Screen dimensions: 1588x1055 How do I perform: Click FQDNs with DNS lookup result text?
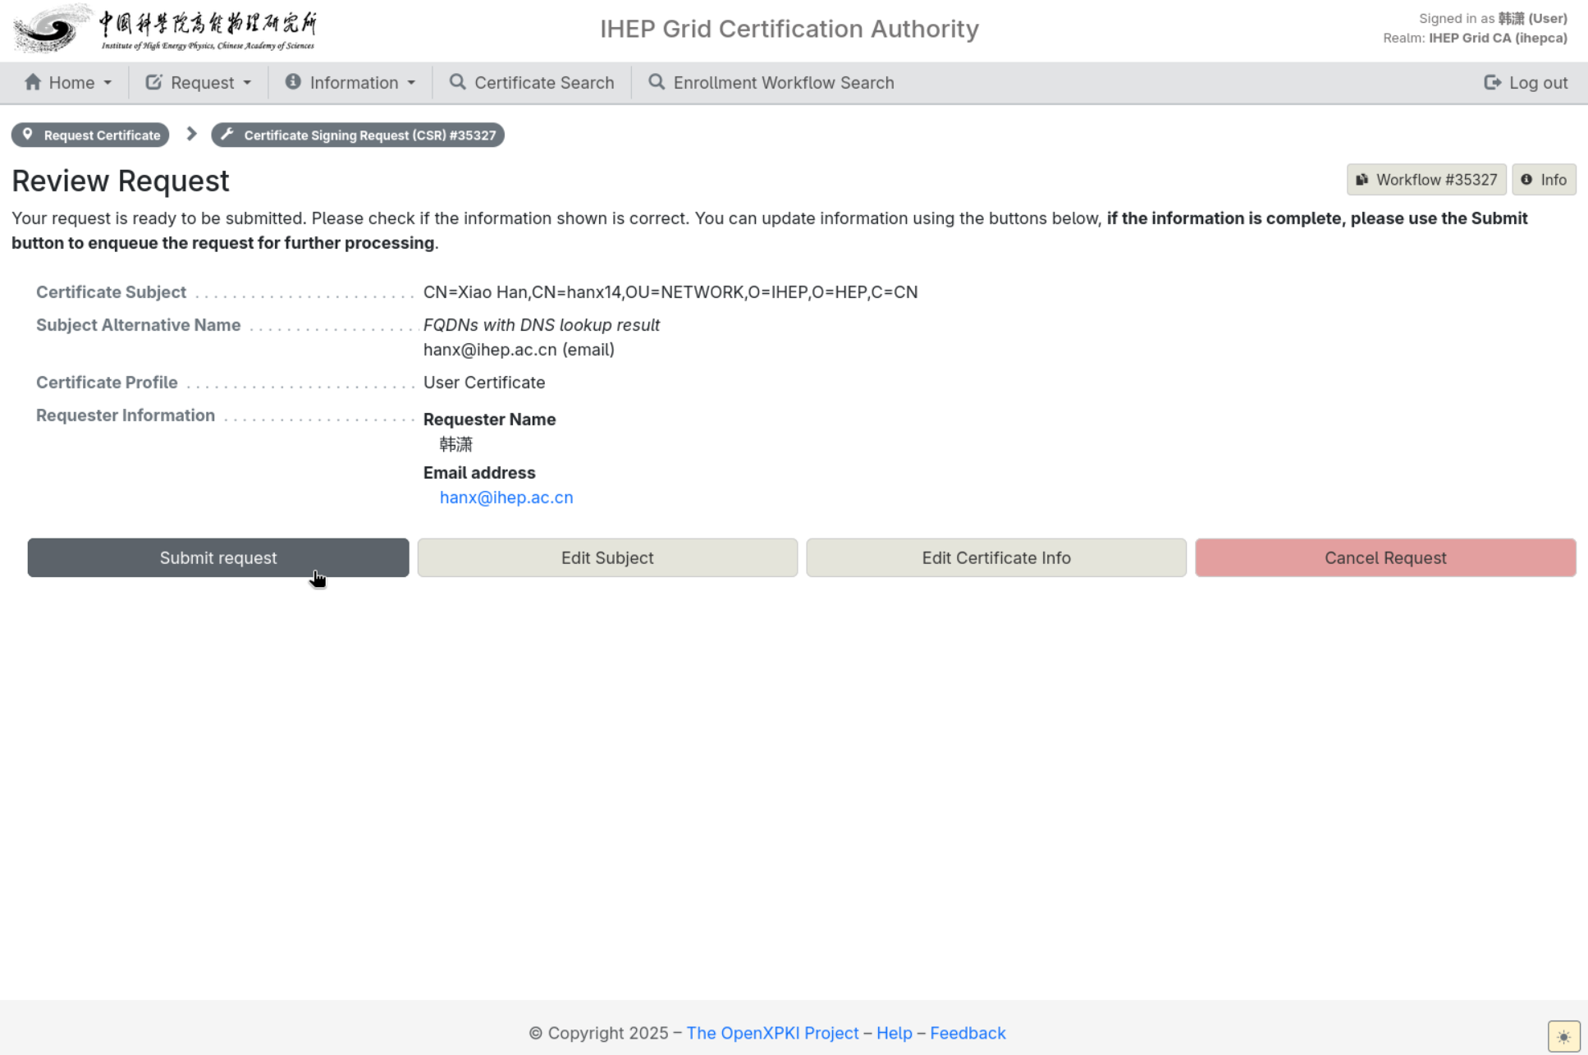click(542, 325)
